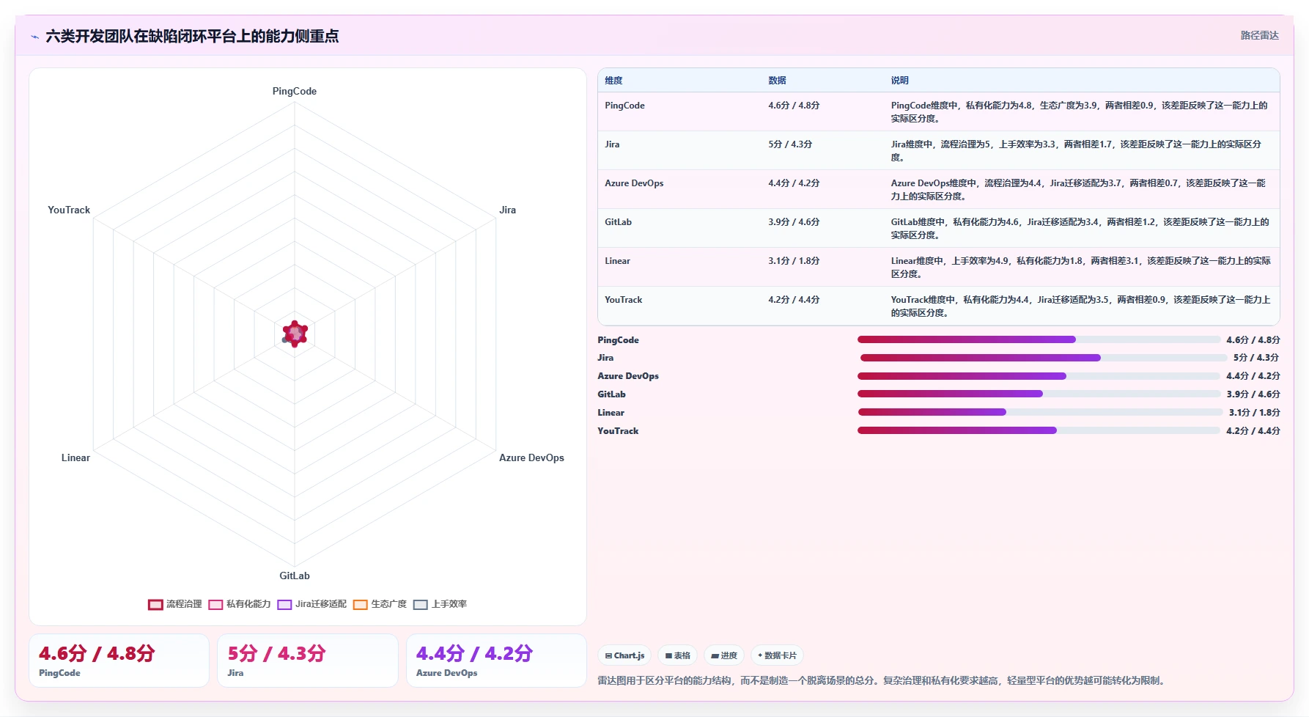The height and width of the screenshot is (717, 1309).
Task: Open the Jira 5分 / 4.3分 stat card
Action: pyautogui.click(x=308, y=661)
